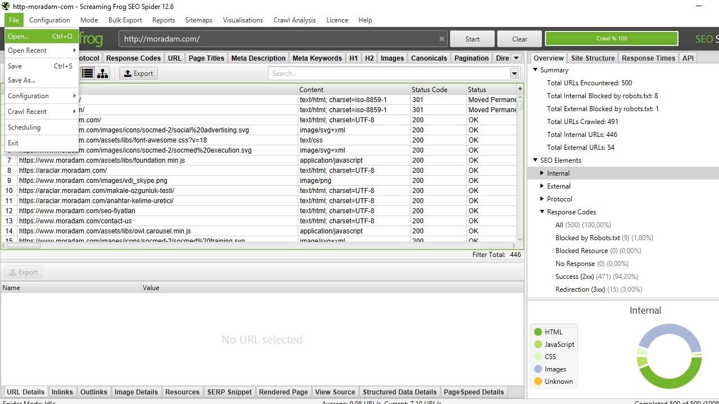The width and height of the screenshot is (719, 404).
Task: Click the upper Export button
Action: coord(138,74)
